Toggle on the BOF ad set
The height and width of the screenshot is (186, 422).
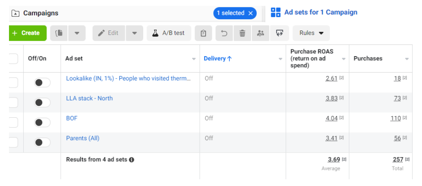(x=42, y=122)
